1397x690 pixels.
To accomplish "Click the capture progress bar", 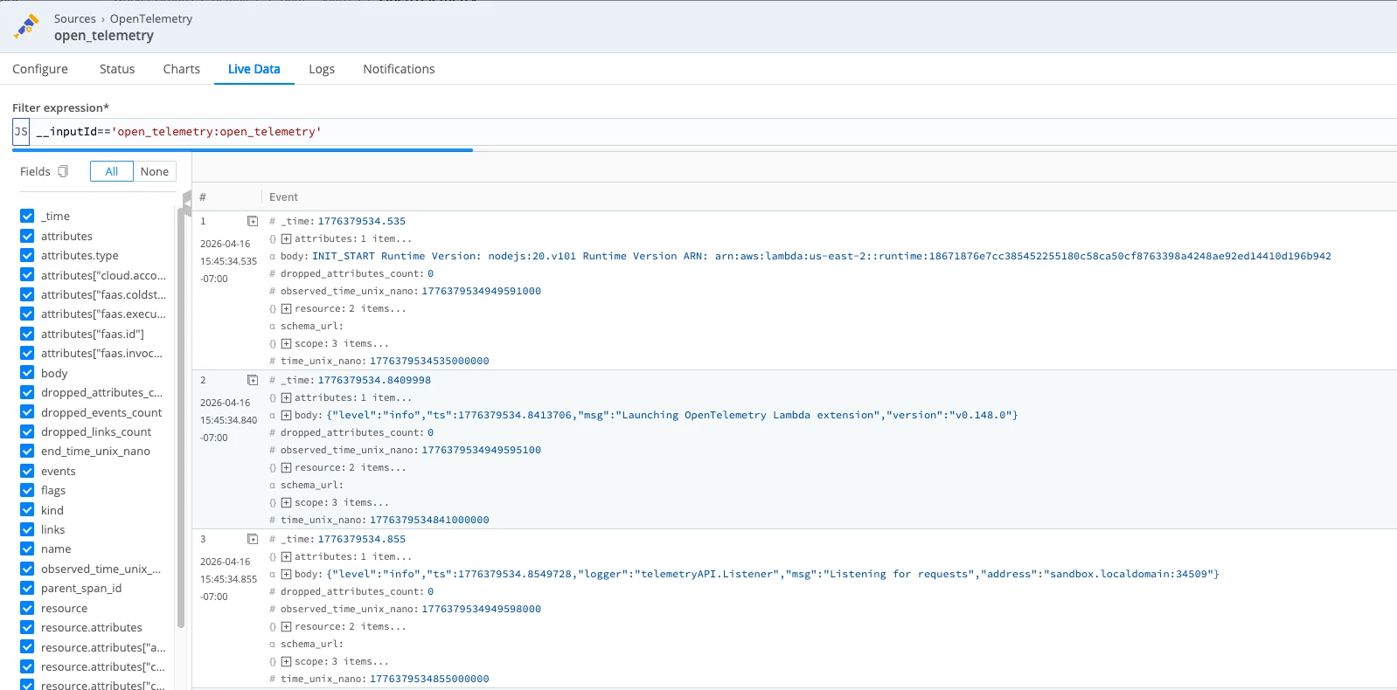I will click(x=243, y=150).
